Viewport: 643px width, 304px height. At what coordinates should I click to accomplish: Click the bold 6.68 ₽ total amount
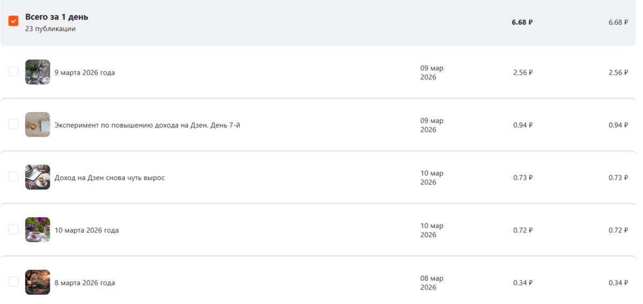522,23
